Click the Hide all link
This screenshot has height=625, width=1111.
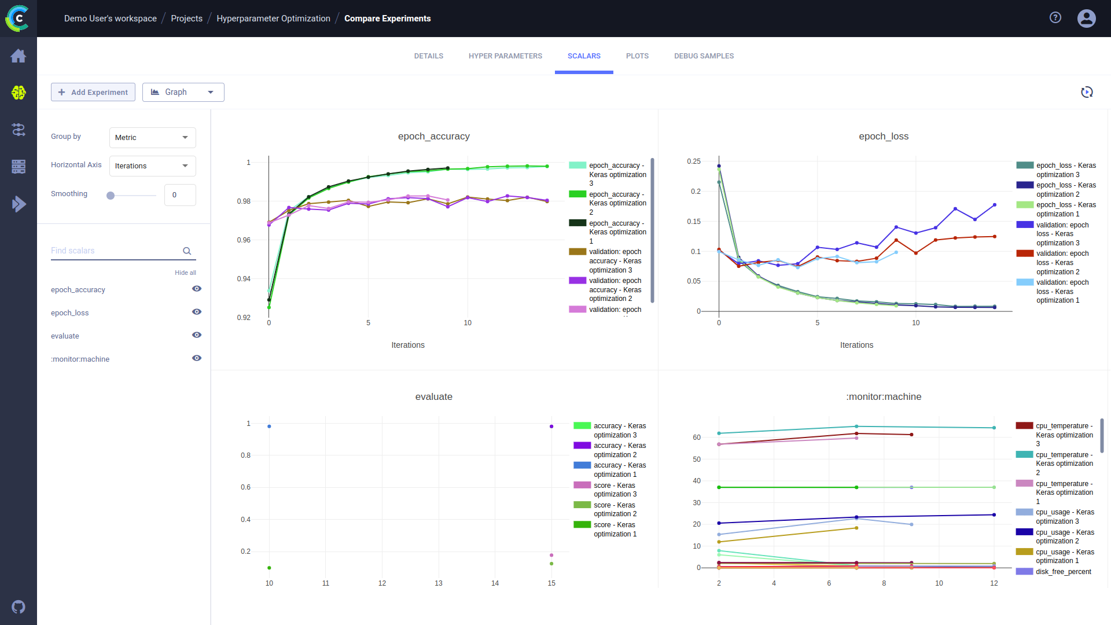click(185, 273)
